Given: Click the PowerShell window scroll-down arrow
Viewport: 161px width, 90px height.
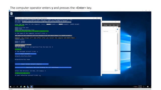Looking at the screenshot, I should coord(101,75).
